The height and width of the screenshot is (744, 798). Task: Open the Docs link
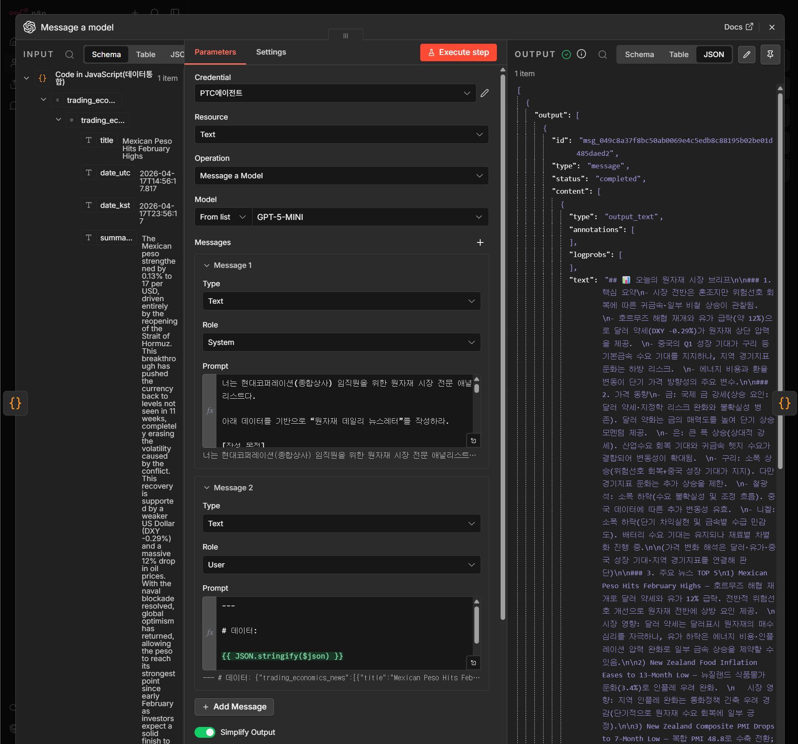point(738,27)
